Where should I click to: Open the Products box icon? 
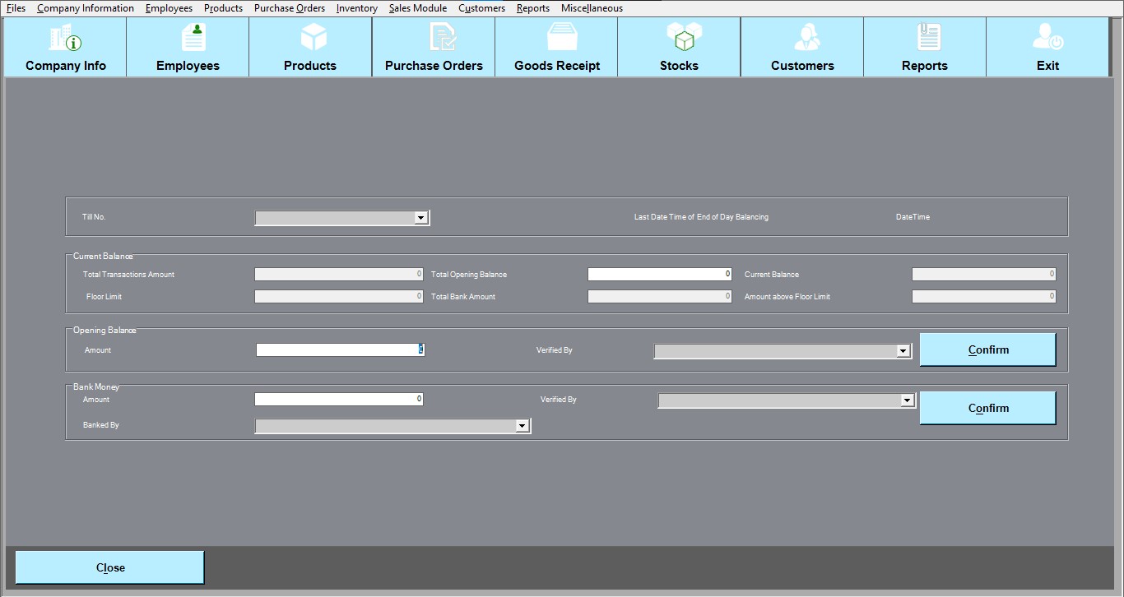pos(311,38)
